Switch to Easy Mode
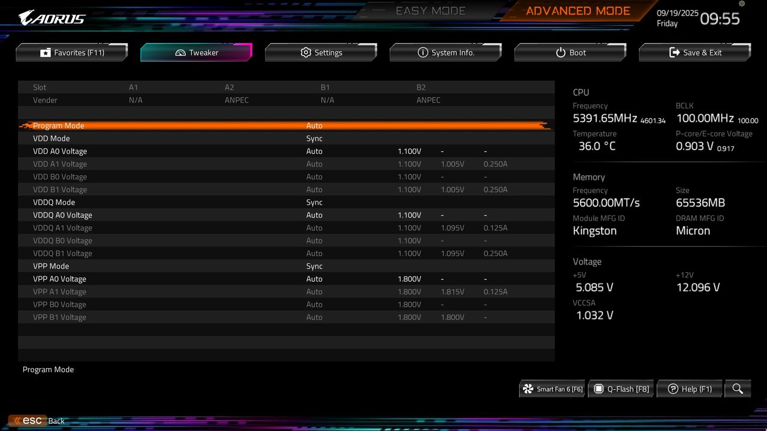 click(430, 10)
